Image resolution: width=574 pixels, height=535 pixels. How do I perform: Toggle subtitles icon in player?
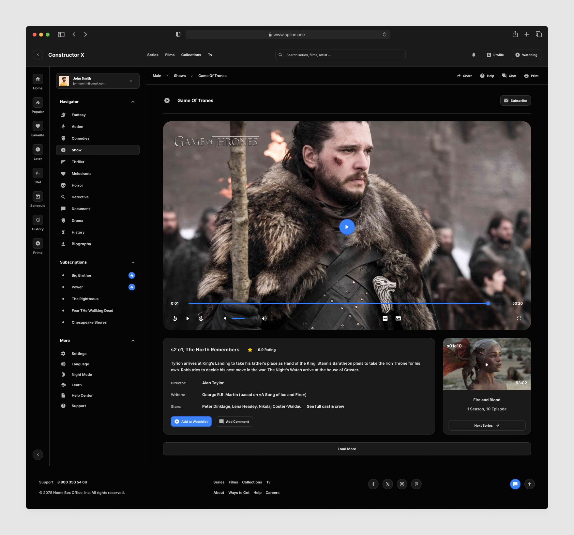coord(398,318)
